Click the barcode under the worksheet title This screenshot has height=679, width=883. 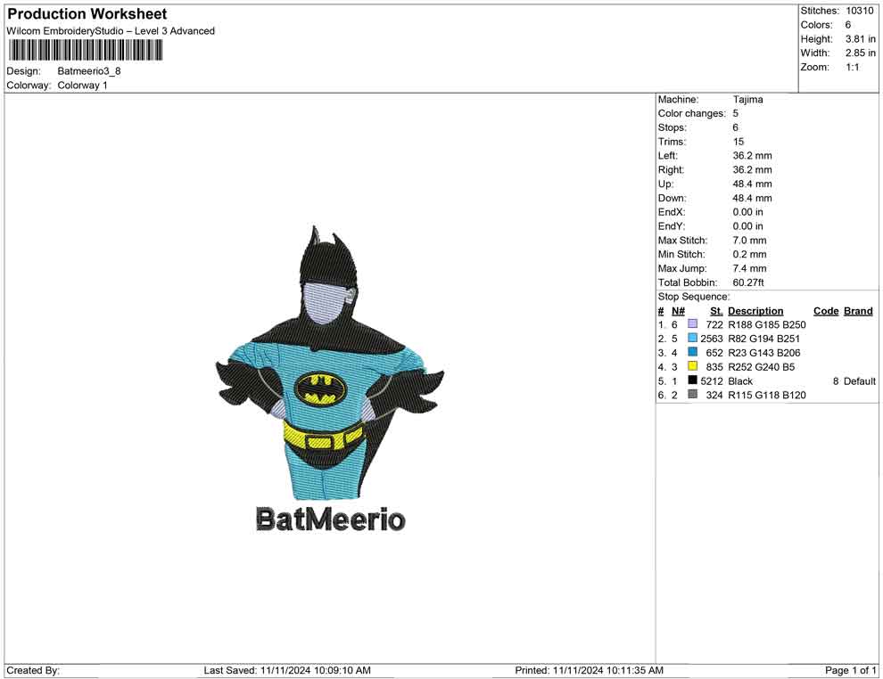85,51
